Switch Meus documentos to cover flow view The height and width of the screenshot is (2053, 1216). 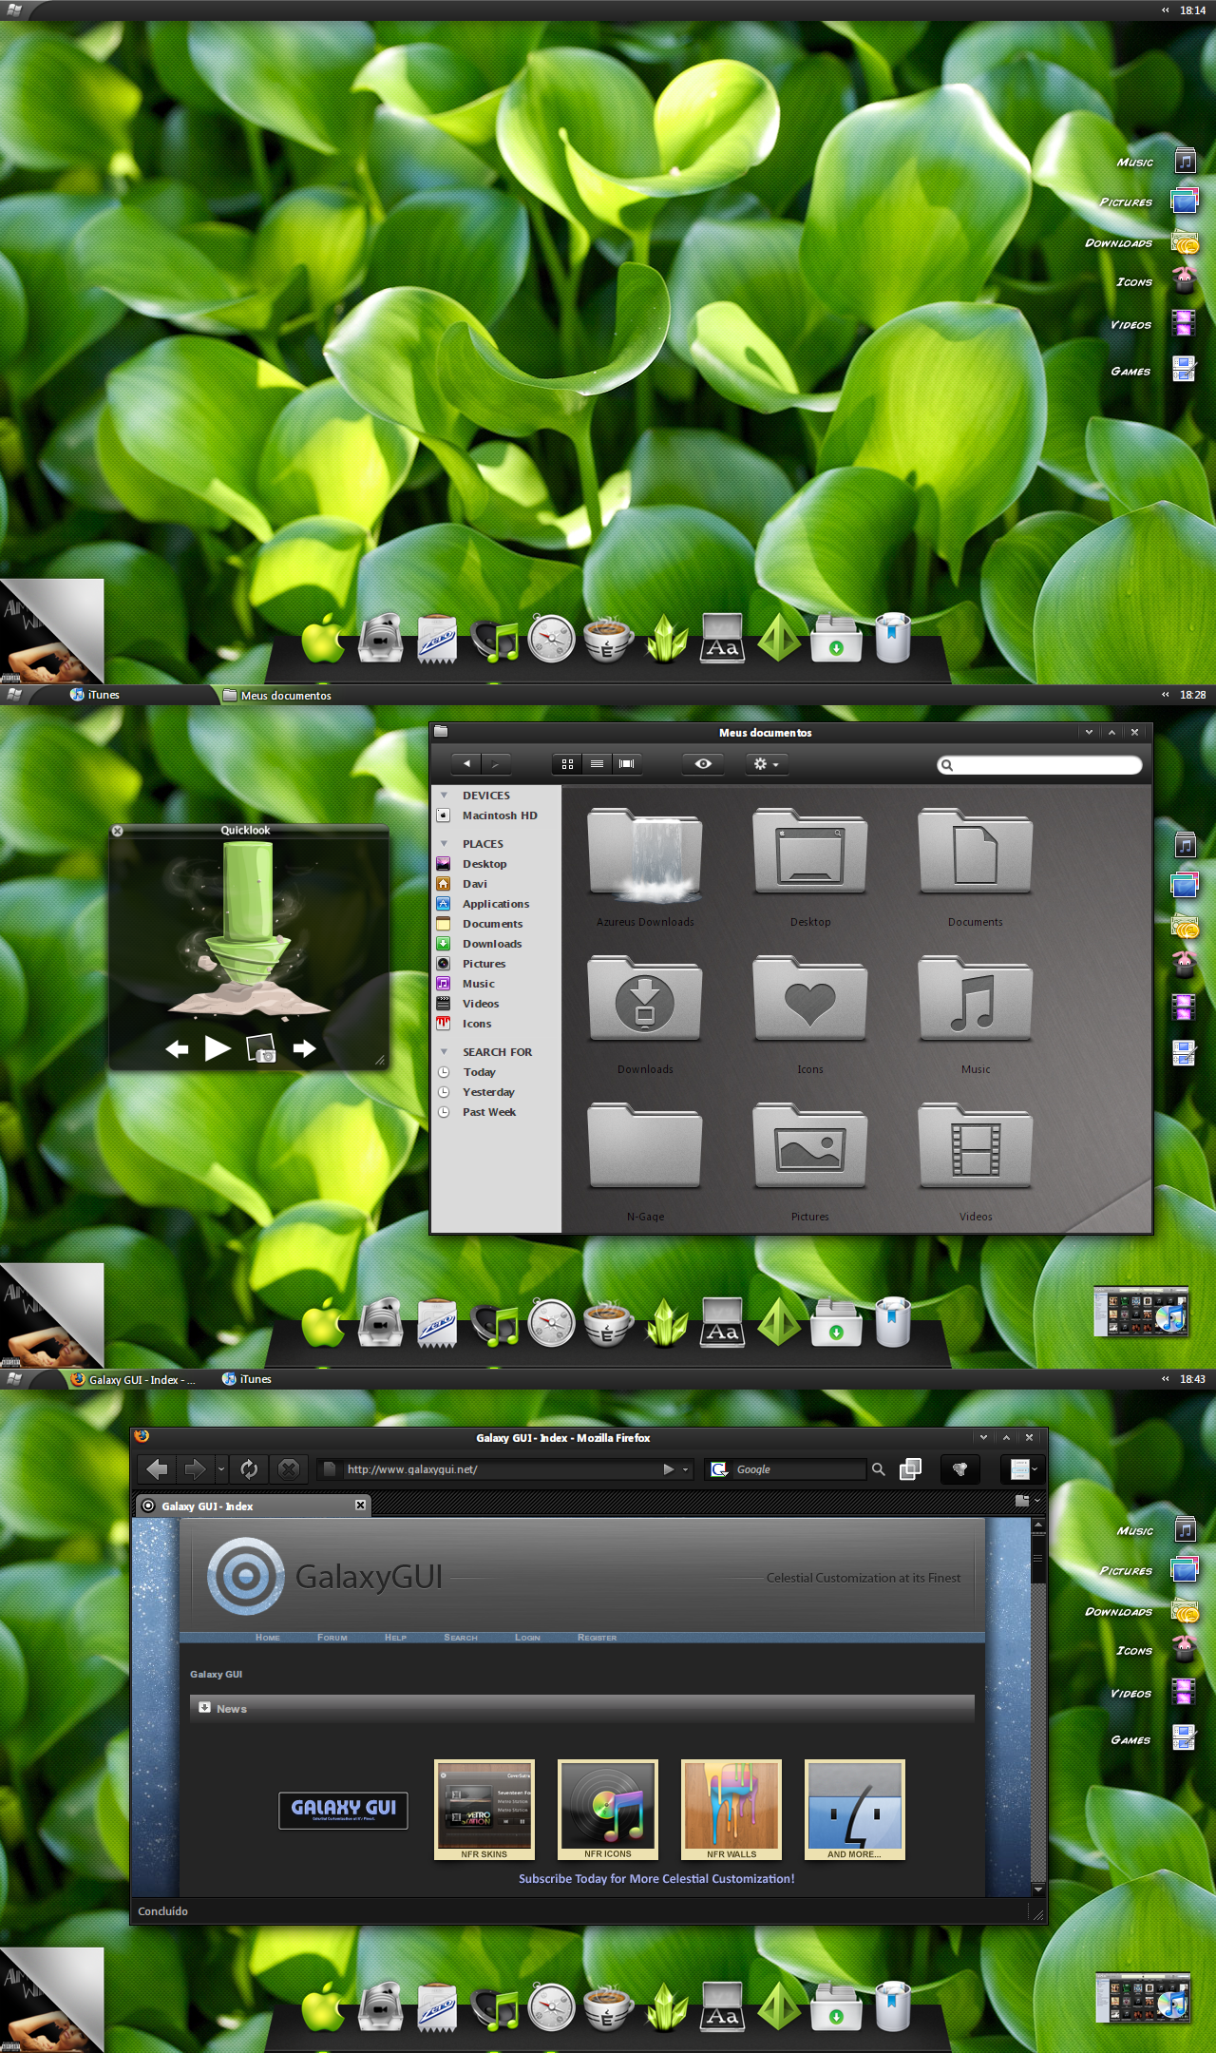[627, 763]
